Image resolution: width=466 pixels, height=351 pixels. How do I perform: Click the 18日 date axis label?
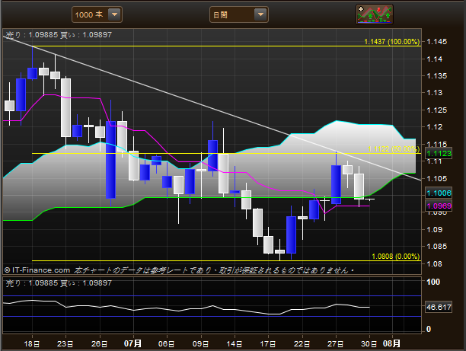point(32,344)
